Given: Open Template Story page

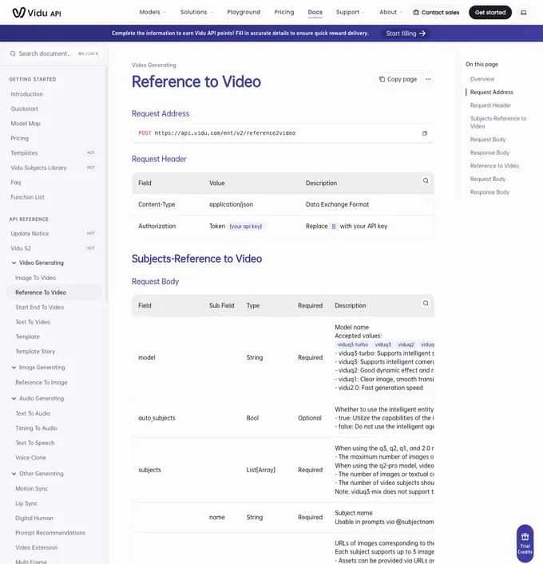Looking at the screenshot, I should click(35, 352).
